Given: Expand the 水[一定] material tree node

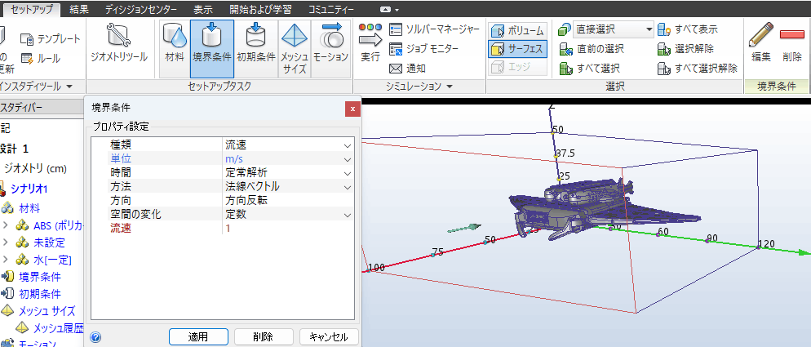Looking at the screenshot, I should click(7, 259).
